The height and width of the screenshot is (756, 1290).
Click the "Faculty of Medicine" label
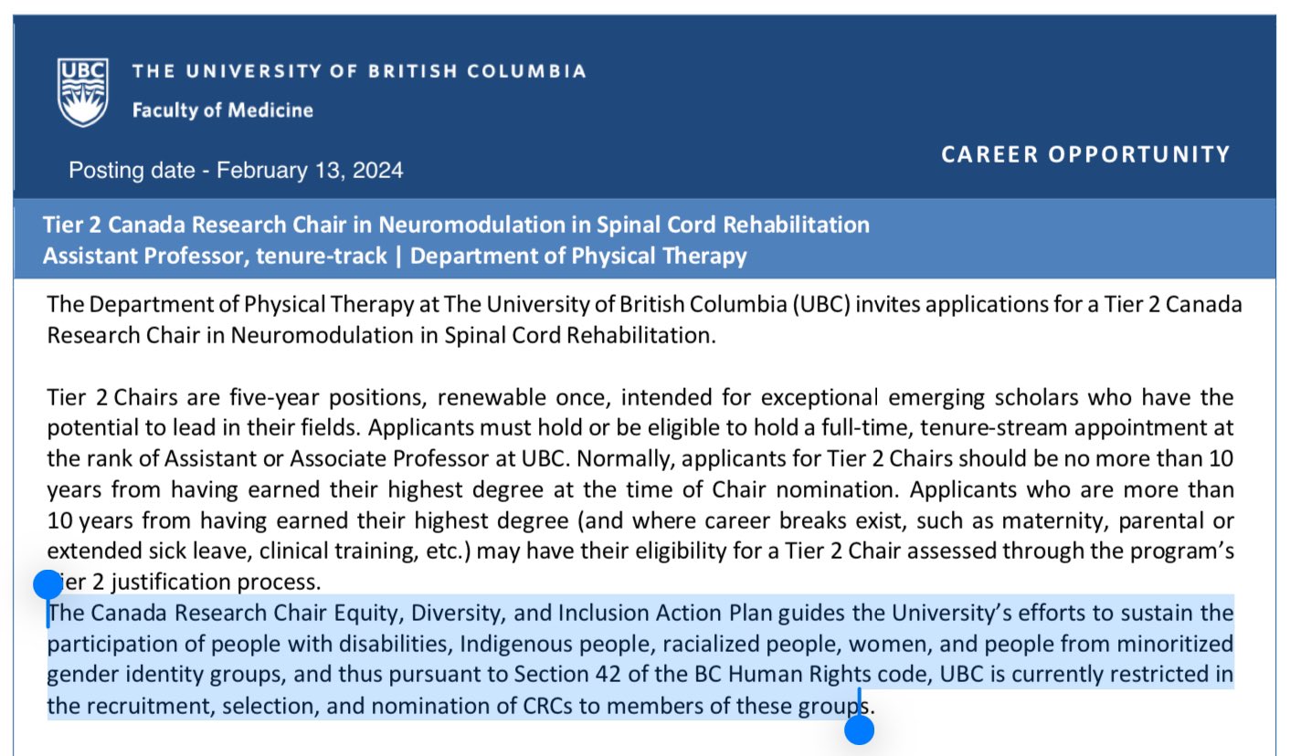pyautogui.click(x=222, y=110)
